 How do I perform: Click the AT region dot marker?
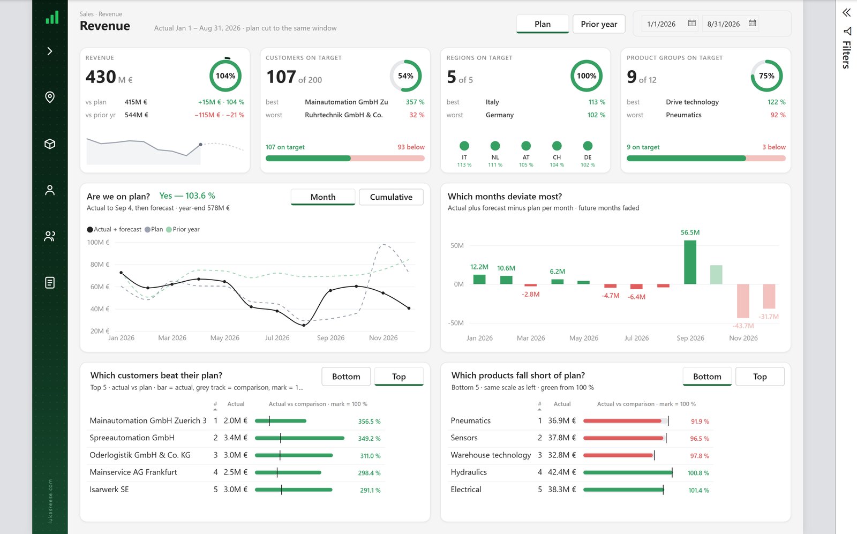click(526, 146)
